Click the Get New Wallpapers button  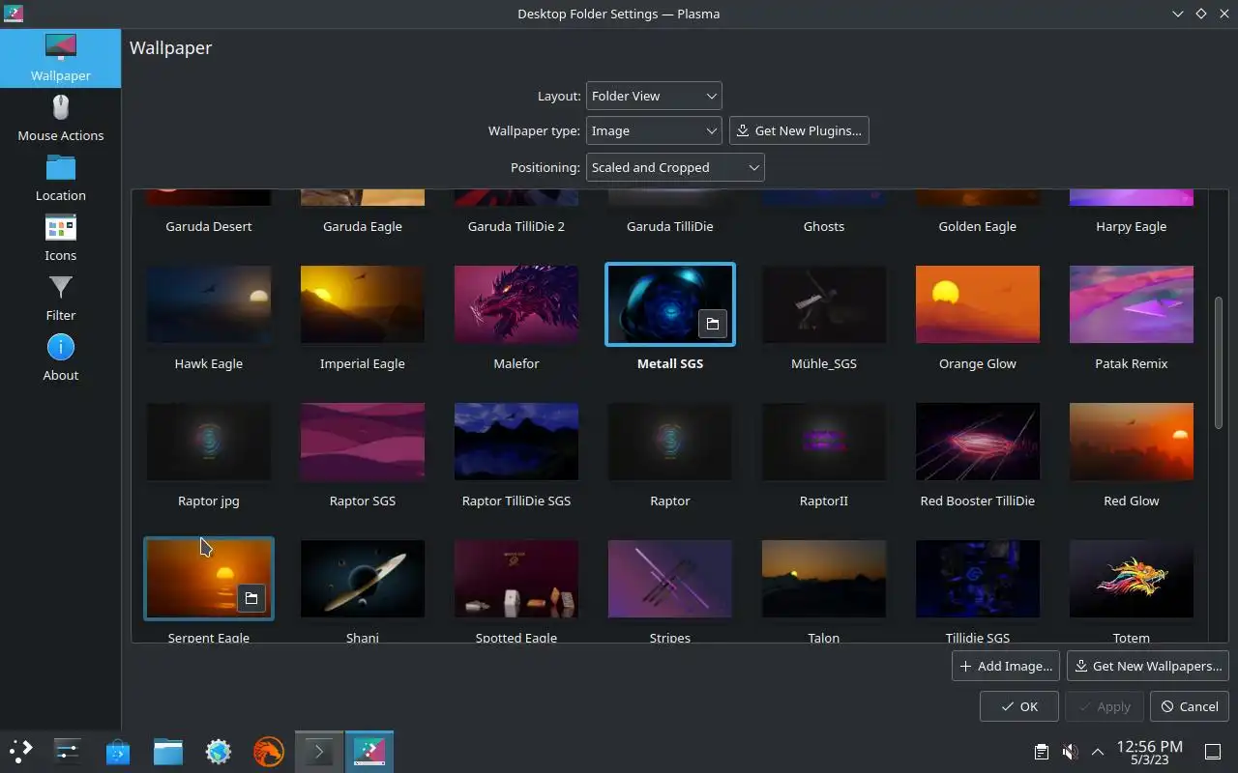click(1147, 666)
